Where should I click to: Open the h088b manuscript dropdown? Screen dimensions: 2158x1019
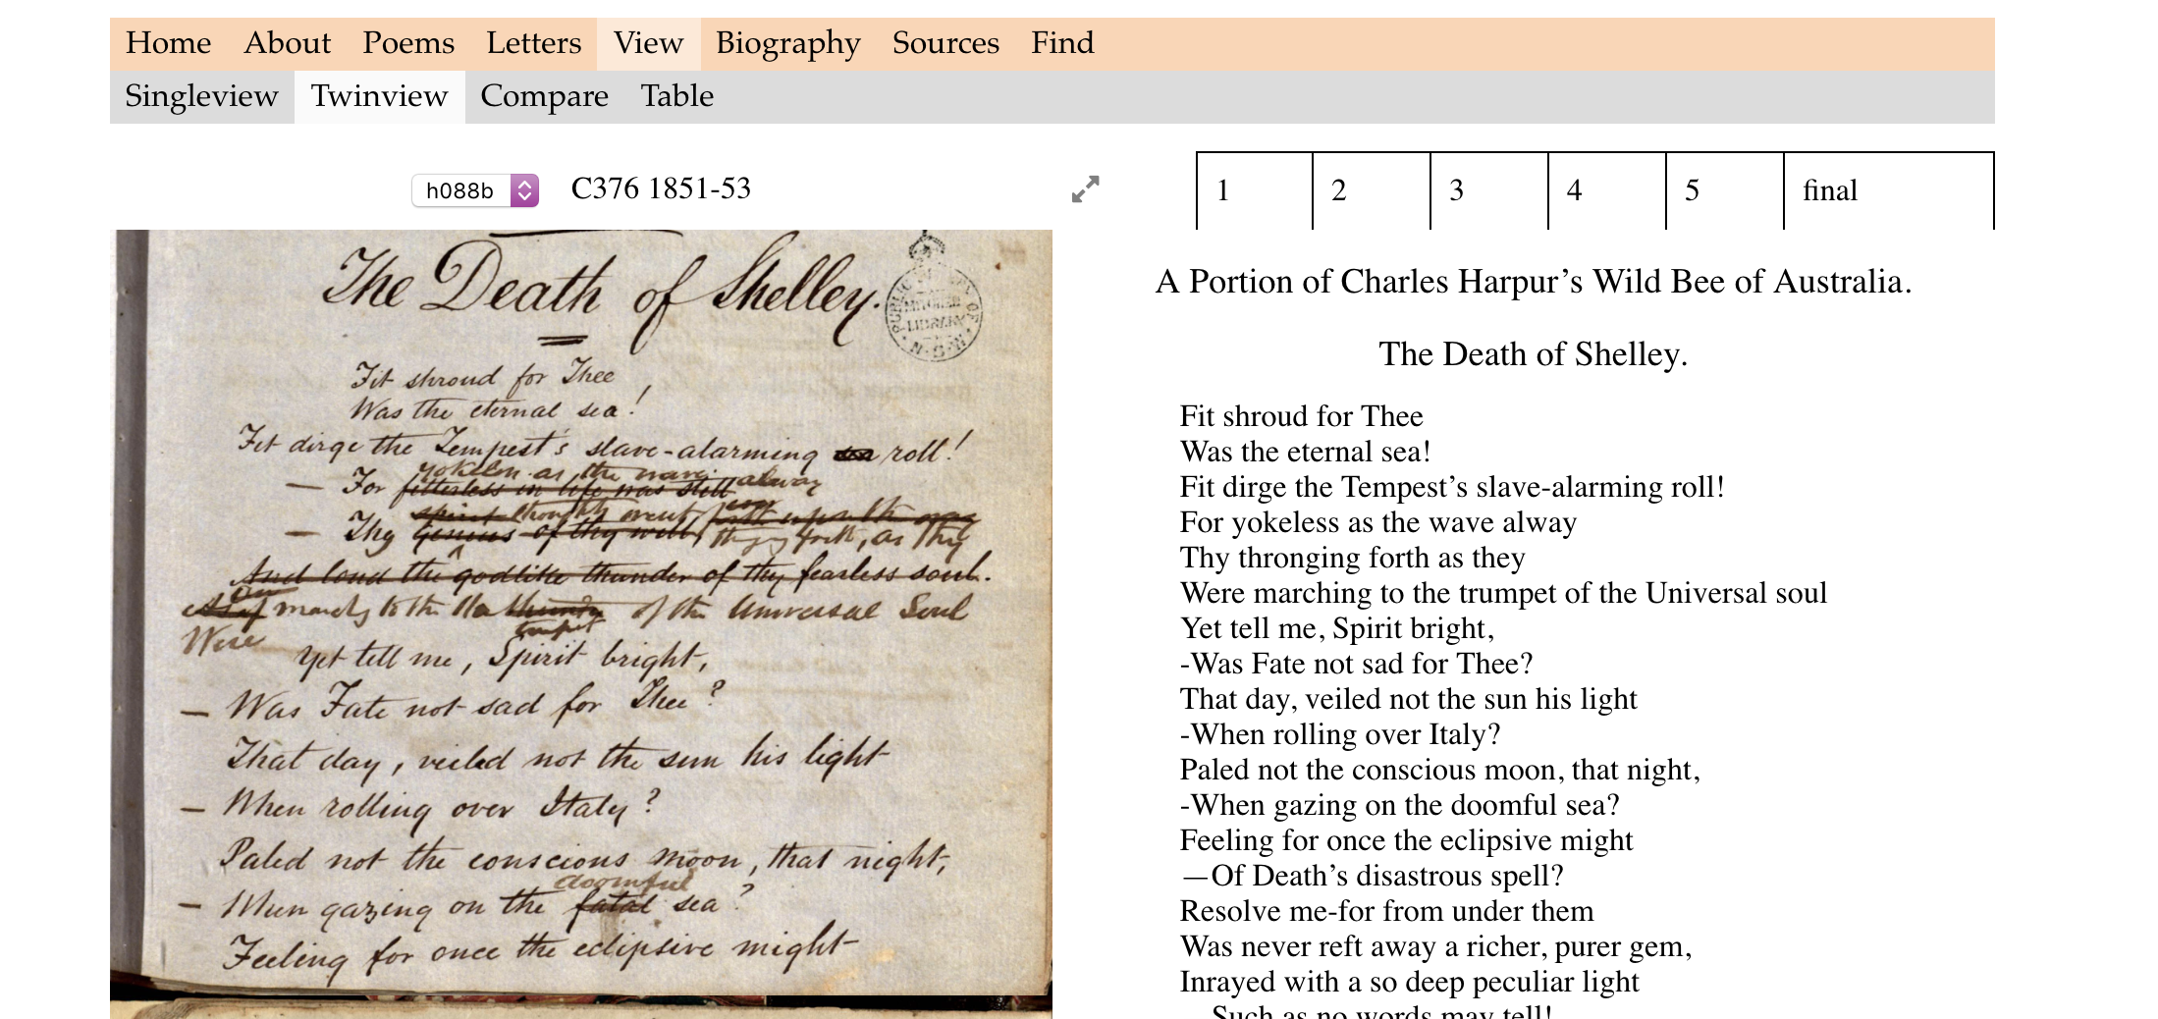tap(475, 190)
